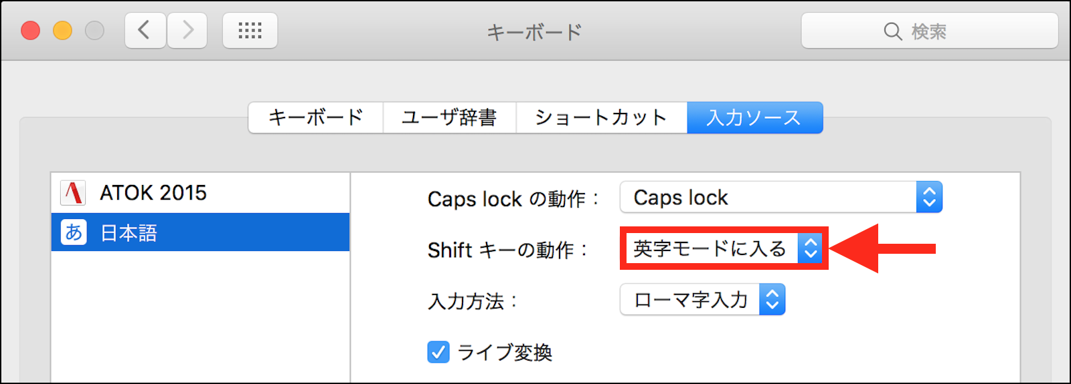Image resolution: width=1071 pixels, height=384 pixels.
Task: Click the Japanese あ input icon
Action: coord(74,232)
